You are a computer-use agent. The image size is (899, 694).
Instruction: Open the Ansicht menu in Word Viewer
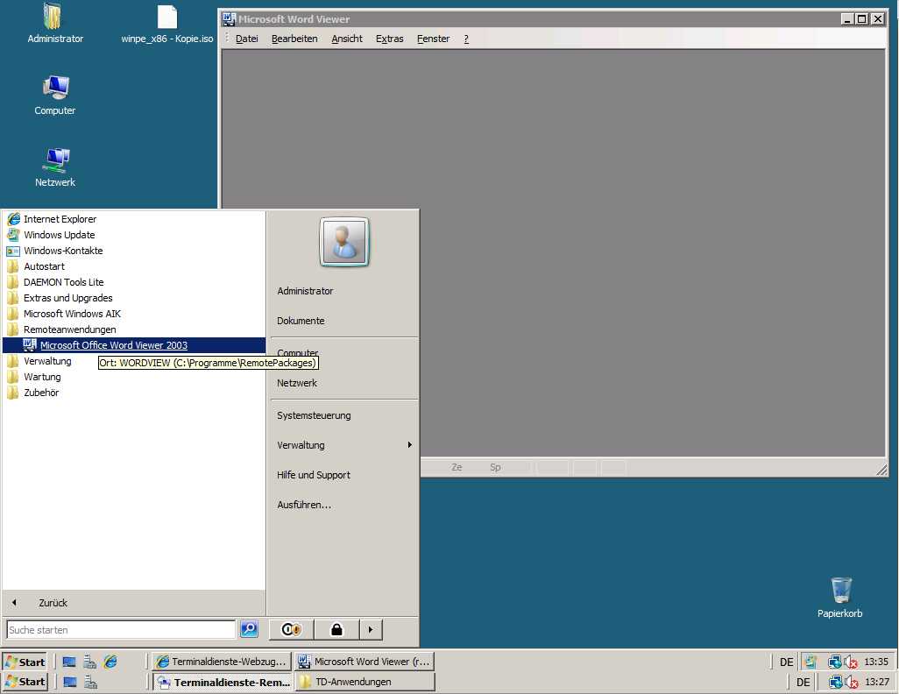[x=347, y=39]
